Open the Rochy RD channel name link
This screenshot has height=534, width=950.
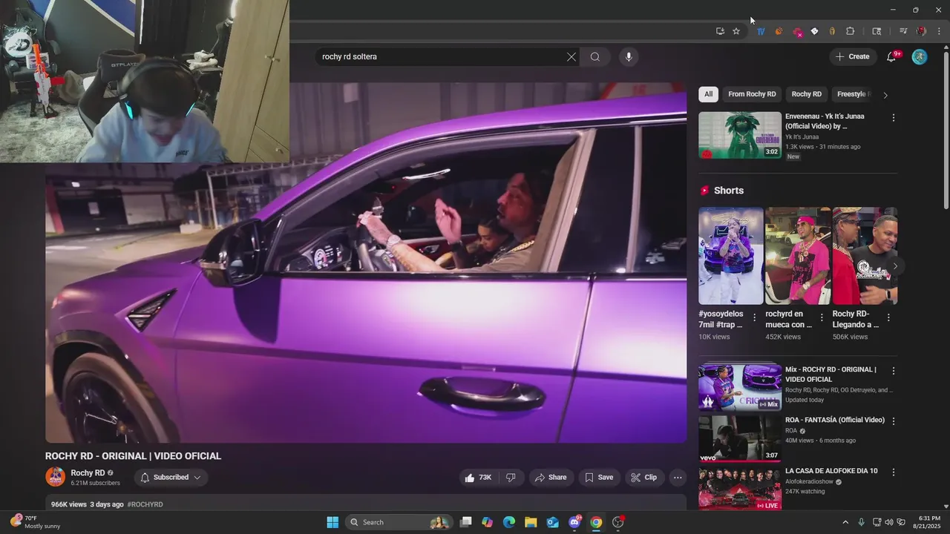[88, 473]
